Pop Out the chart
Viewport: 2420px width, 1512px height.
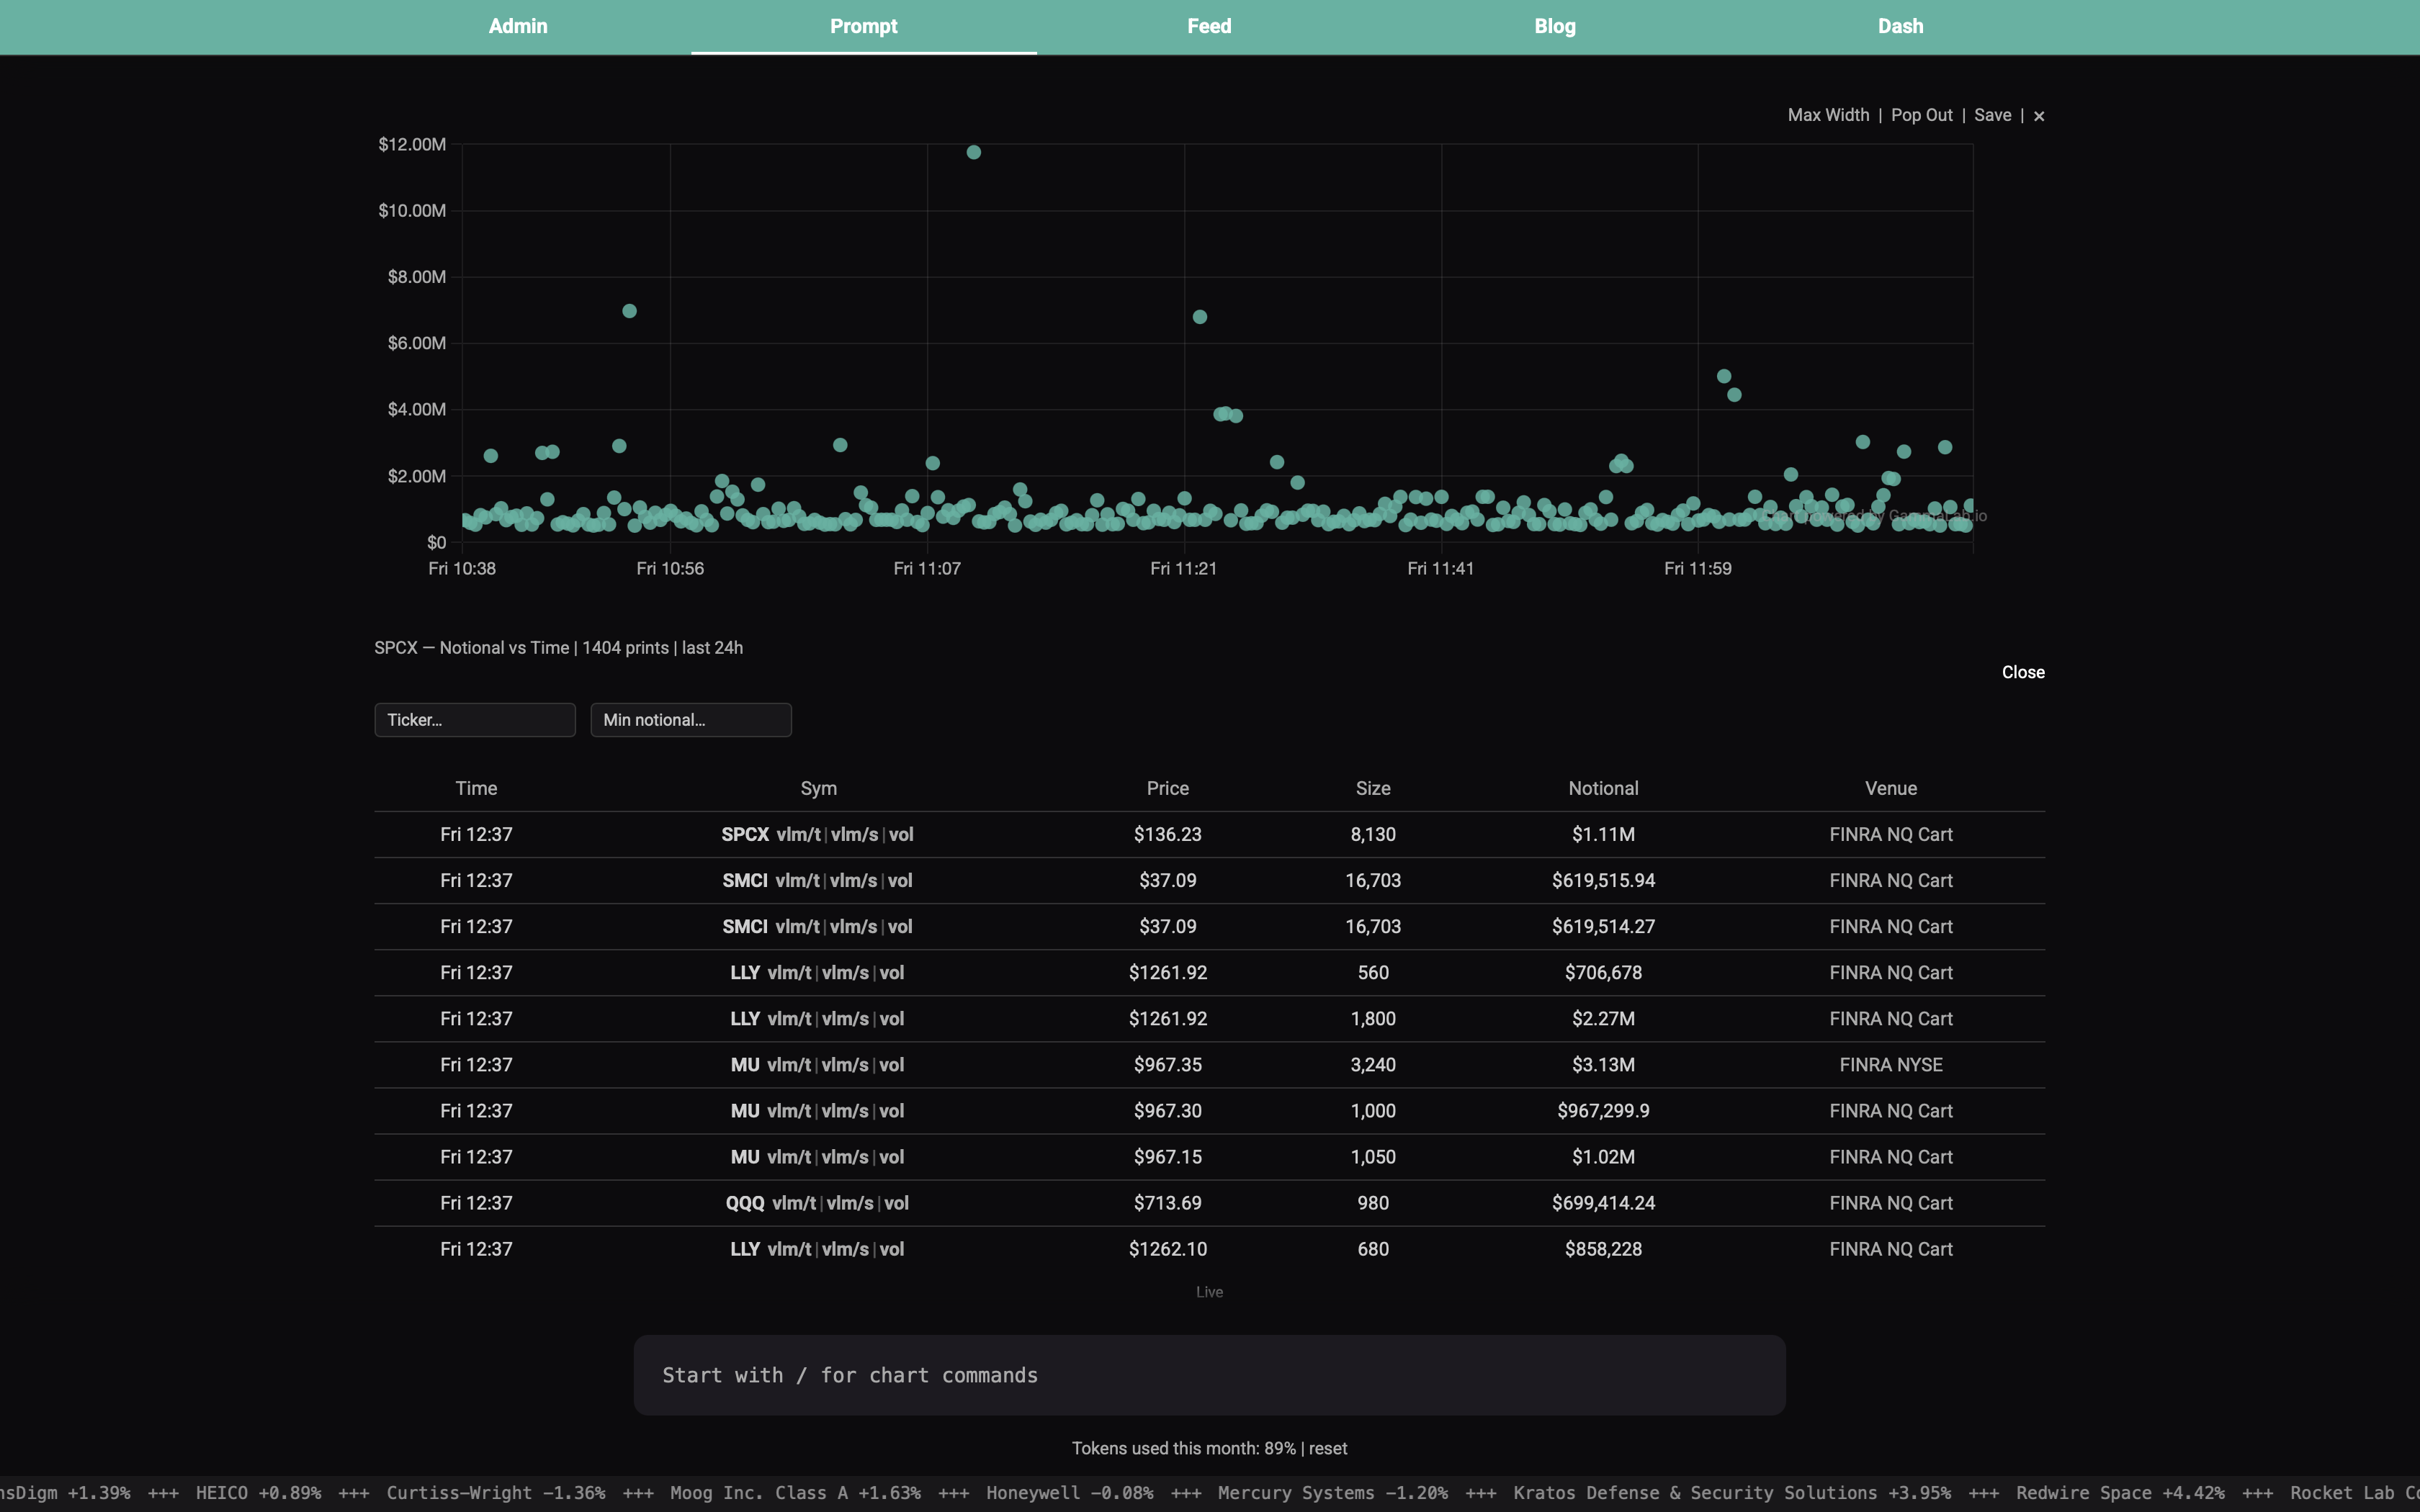point(1921,115)
